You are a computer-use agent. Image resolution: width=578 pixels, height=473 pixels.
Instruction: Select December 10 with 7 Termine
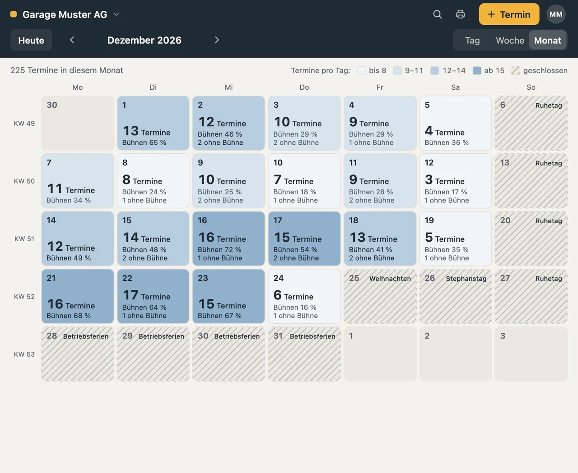[x=304, y=181]
